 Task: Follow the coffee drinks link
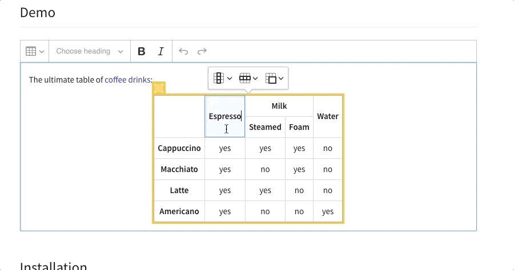(127, 80)
